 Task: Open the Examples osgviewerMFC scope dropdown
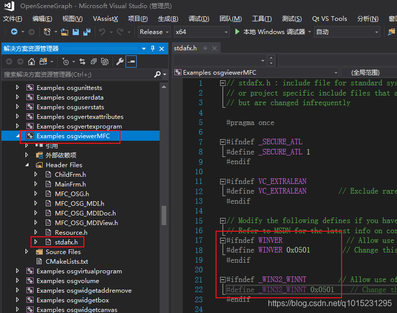[x=256, y=73]
